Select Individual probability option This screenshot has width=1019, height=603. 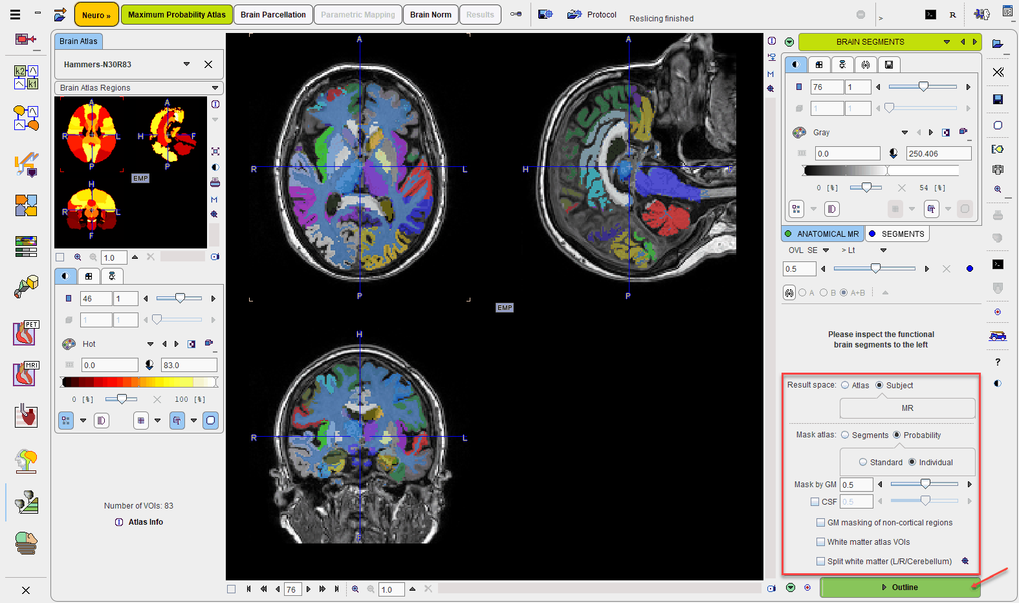click(x=912, y=462)
